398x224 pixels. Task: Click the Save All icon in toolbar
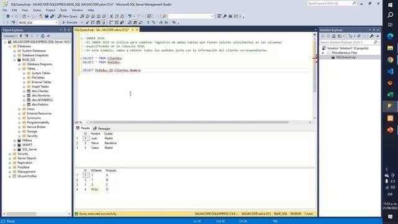coord(52,16)
